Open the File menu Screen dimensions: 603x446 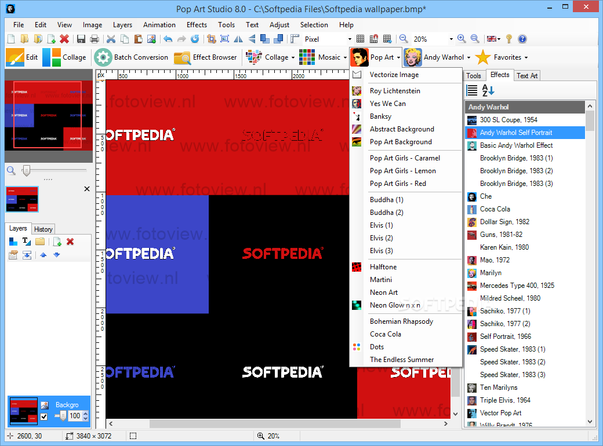pyautogui.click(x=19, y=24)
